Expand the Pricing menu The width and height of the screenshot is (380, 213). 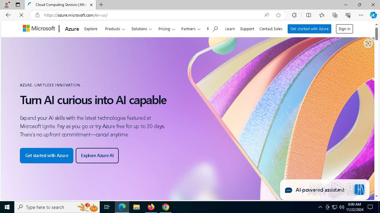[167, 29]
